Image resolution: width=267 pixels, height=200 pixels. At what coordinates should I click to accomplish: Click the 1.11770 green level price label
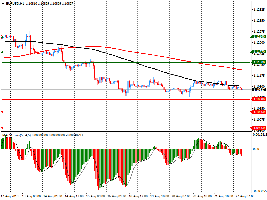point(259,52)
